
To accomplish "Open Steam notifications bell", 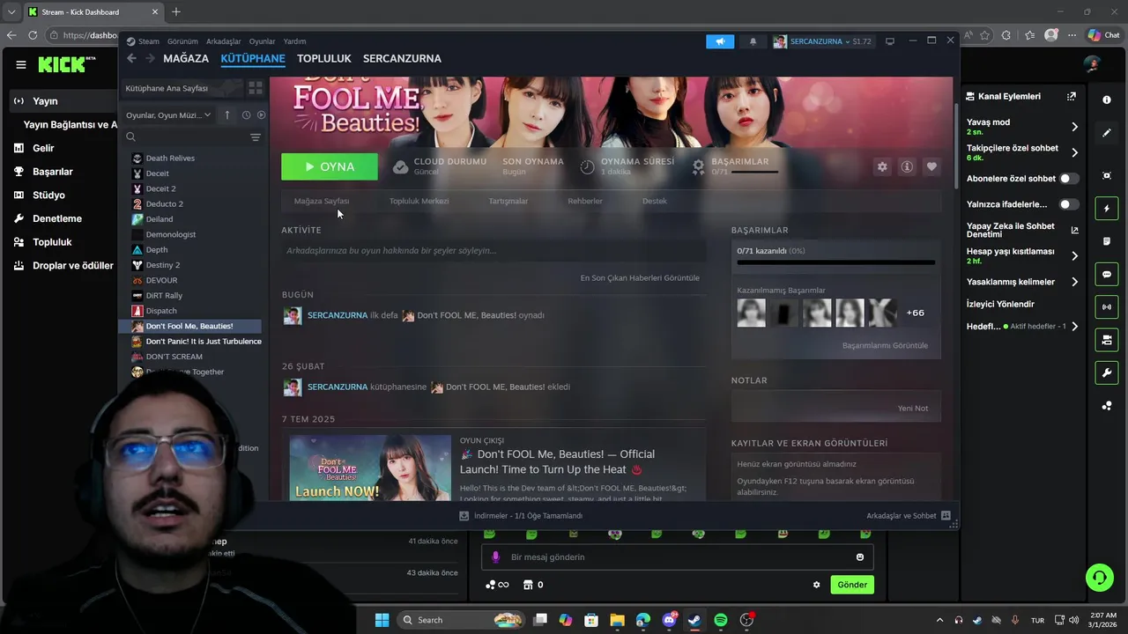I will [x=753, y=41].
